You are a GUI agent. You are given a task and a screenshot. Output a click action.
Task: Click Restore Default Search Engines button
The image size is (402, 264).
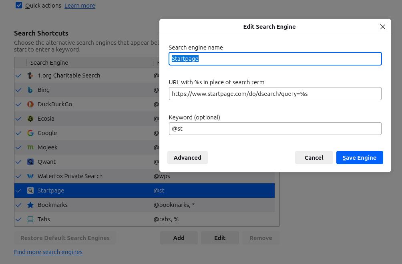click(x=65, y=238)
